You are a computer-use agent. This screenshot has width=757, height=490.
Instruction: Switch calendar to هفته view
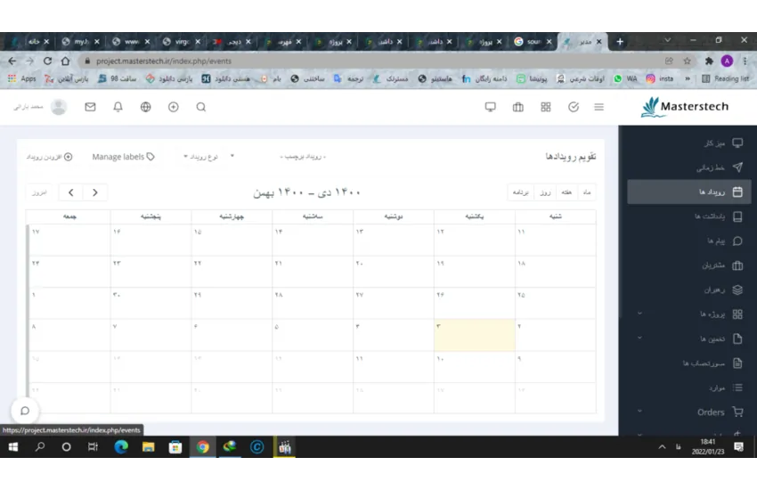[x=566, y=192]
